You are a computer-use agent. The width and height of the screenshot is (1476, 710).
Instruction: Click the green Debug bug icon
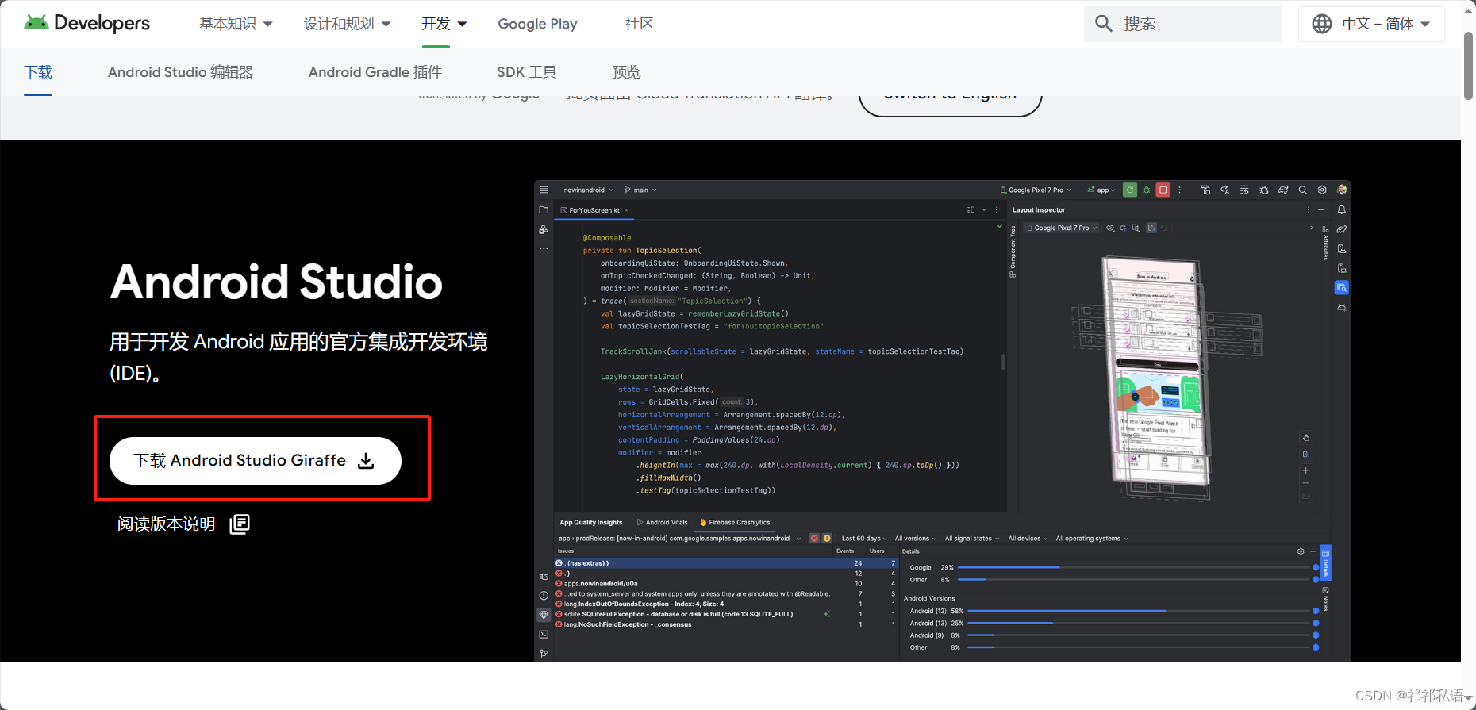(1147, 190)
